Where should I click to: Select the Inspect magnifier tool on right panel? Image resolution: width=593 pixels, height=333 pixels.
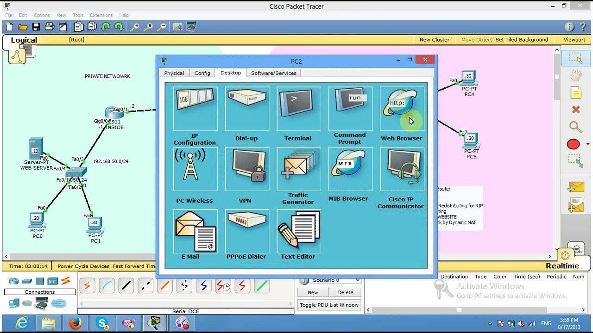(x=576, y=127)
